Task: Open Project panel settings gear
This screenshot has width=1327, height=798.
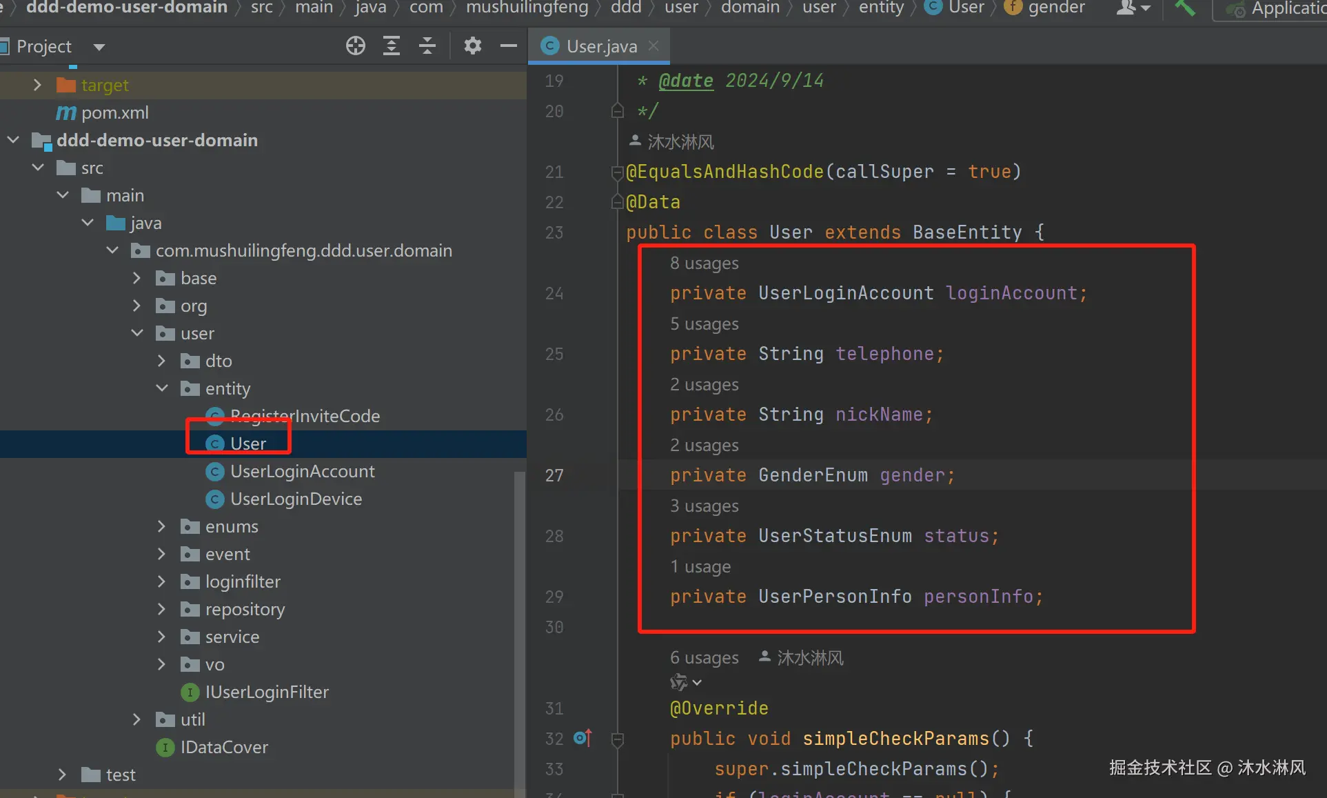Action: (x=472, y=46)
